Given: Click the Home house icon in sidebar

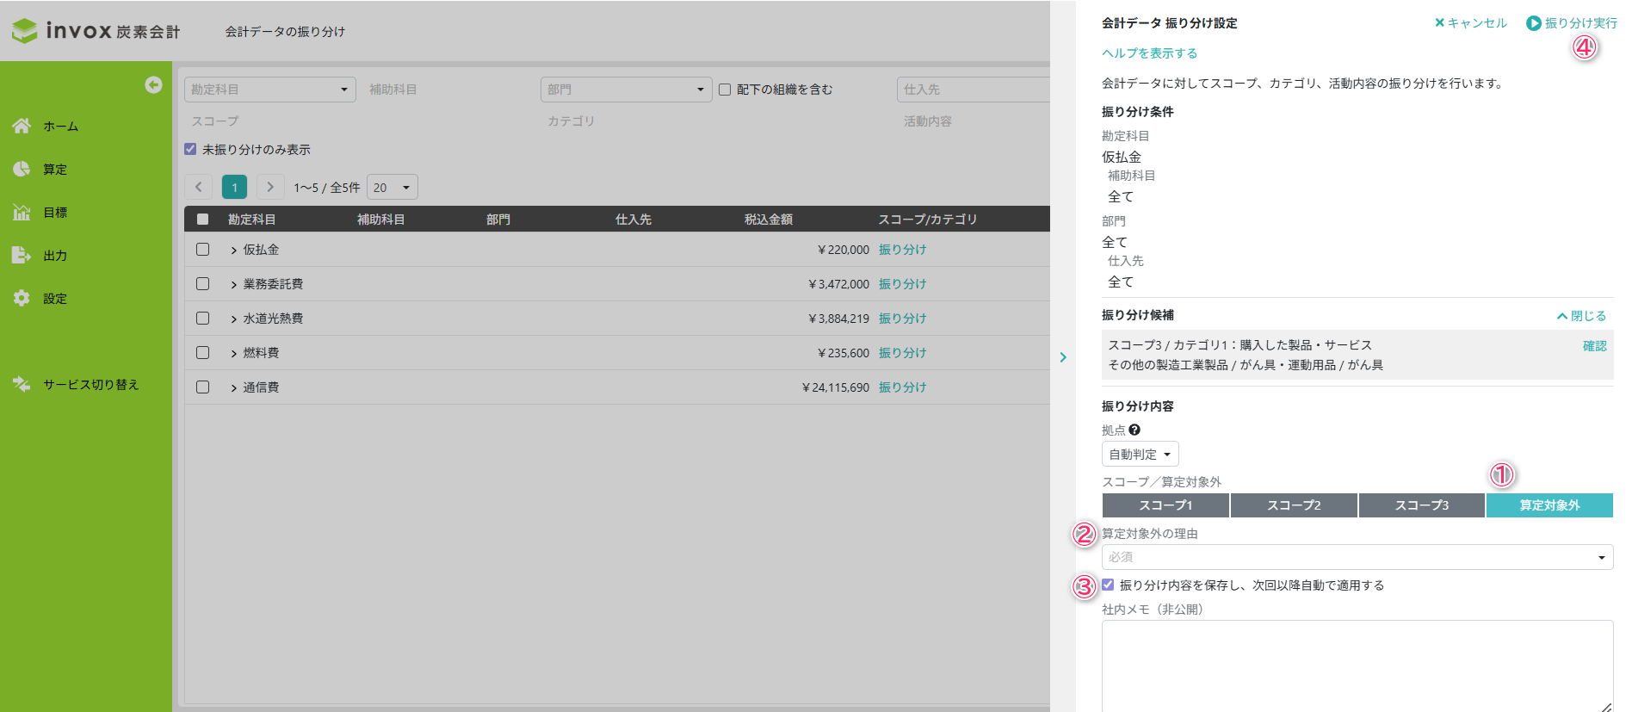Looking at the screenshot, I should point(22,126).
